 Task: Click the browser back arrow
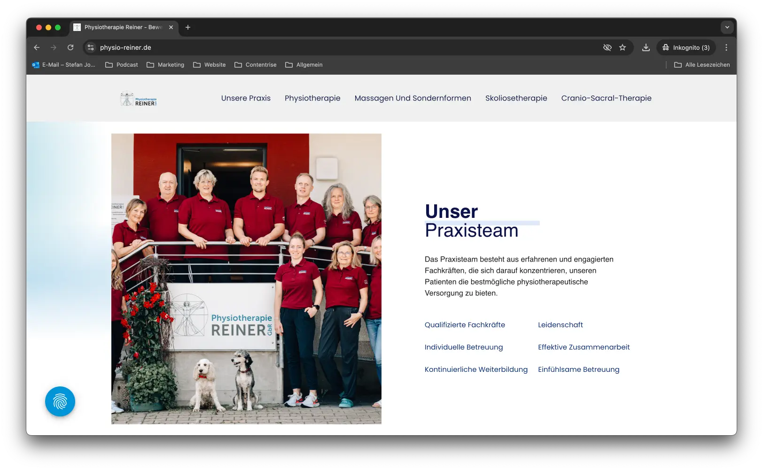click(37, 47)
